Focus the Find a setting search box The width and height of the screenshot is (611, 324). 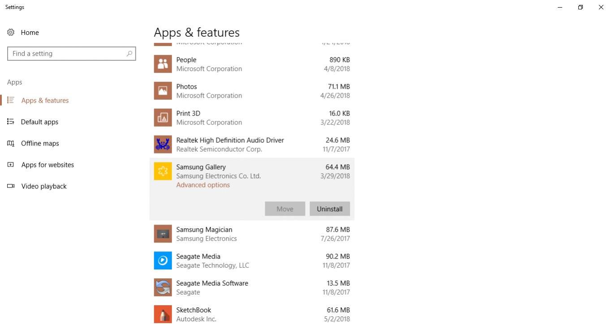[72, 54]
